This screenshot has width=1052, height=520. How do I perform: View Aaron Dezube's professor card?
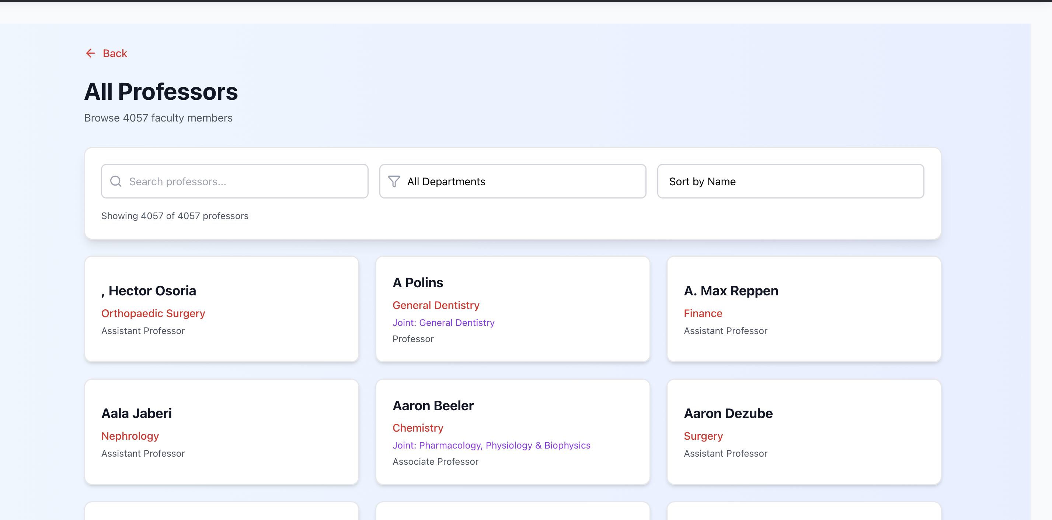point(804,432)
